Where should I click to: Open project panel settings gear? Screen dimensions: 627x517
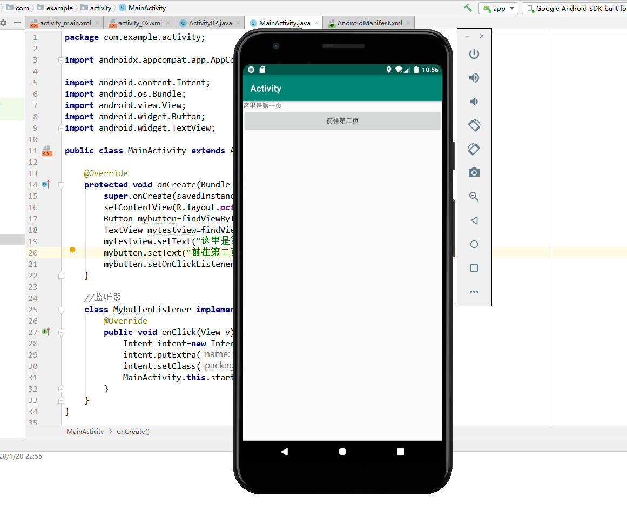[4, 23]
